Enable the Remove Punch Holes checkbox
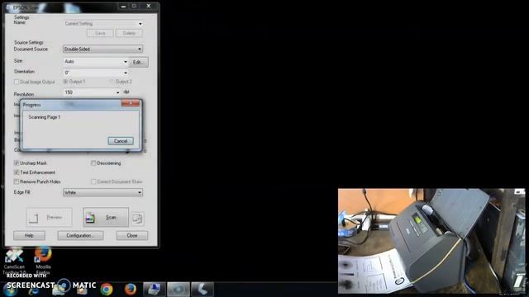Viewport: 529px width, 297px height. [17, 181]
